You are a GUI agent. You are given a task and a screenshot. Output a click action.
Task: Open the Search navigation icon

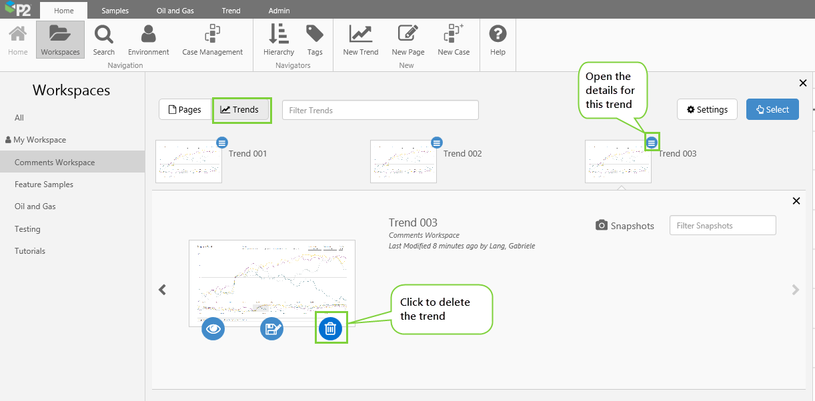104,40
